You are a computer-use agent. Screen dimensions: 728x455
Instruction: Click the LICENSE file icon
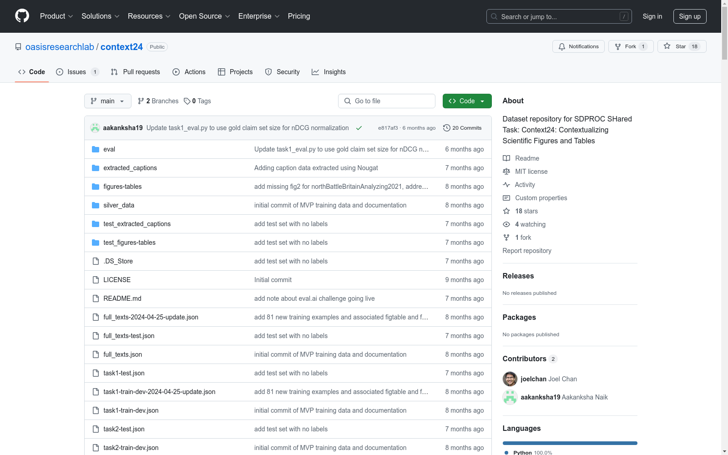coord(96,280)
